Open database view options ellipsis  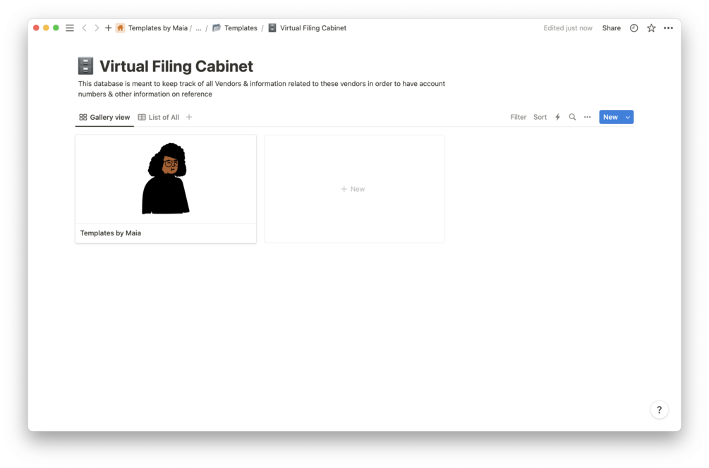(588, 117)
